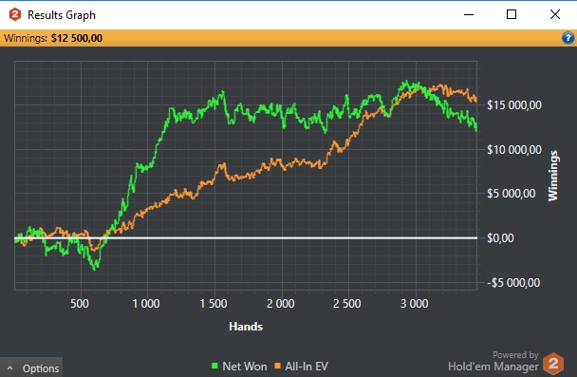The height and width of the screenshot is (377, 577).
Task: Toggle the All-In EV legend entry
Action: click(302, 366)
